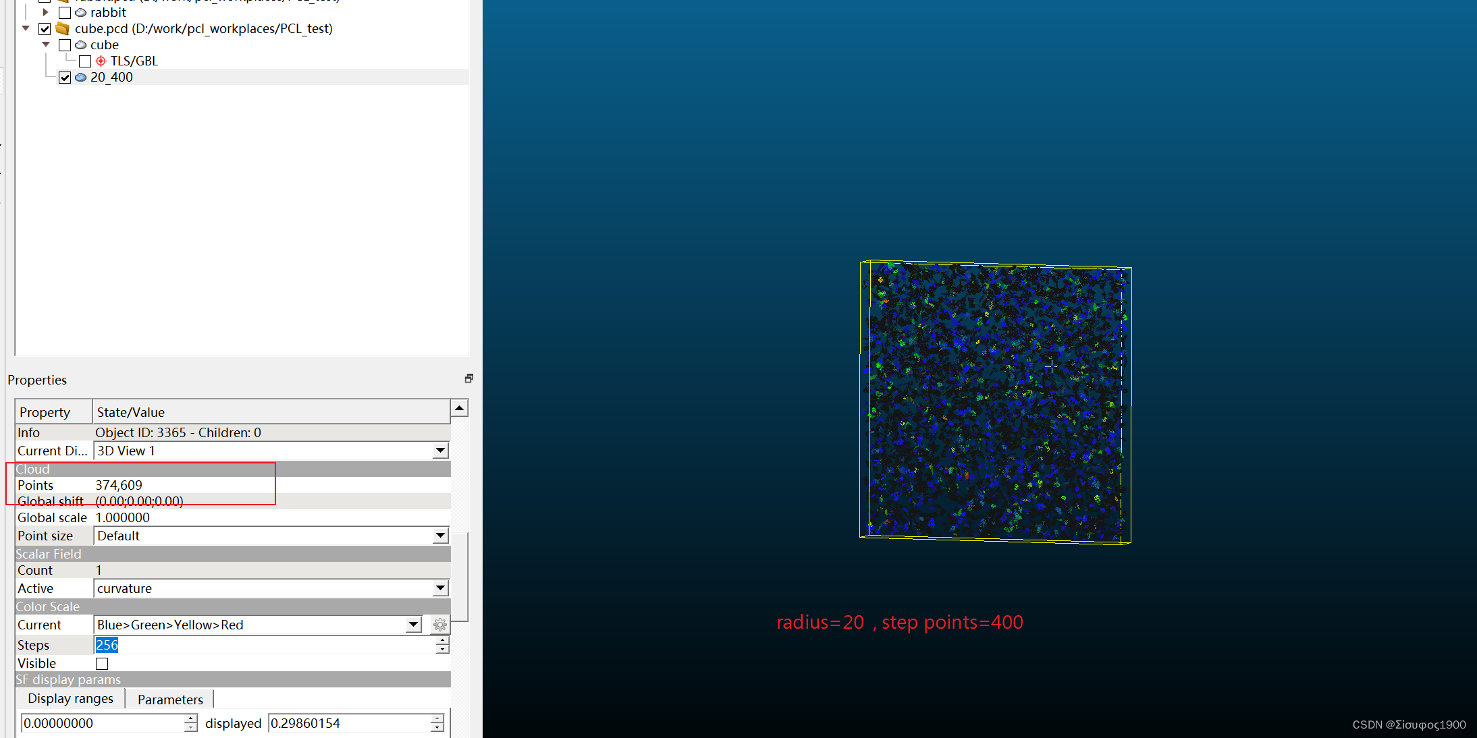1477x738 pixels.
Task: Open the Point size dropdown
Action: click(440, 536)
